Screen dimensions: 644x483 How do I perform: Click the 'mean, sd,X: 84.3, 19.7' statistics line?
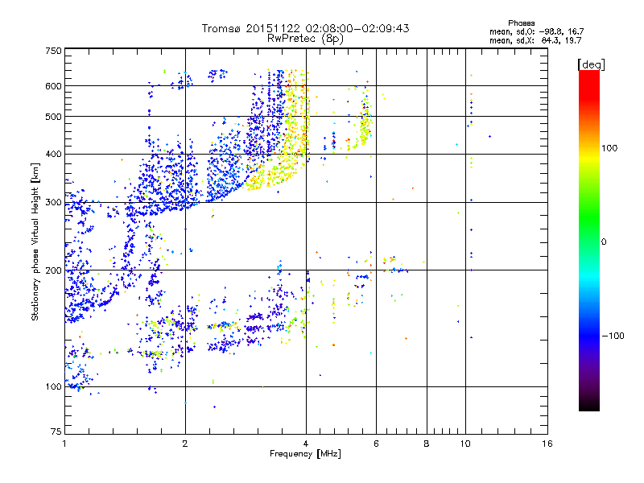(535, 40)
